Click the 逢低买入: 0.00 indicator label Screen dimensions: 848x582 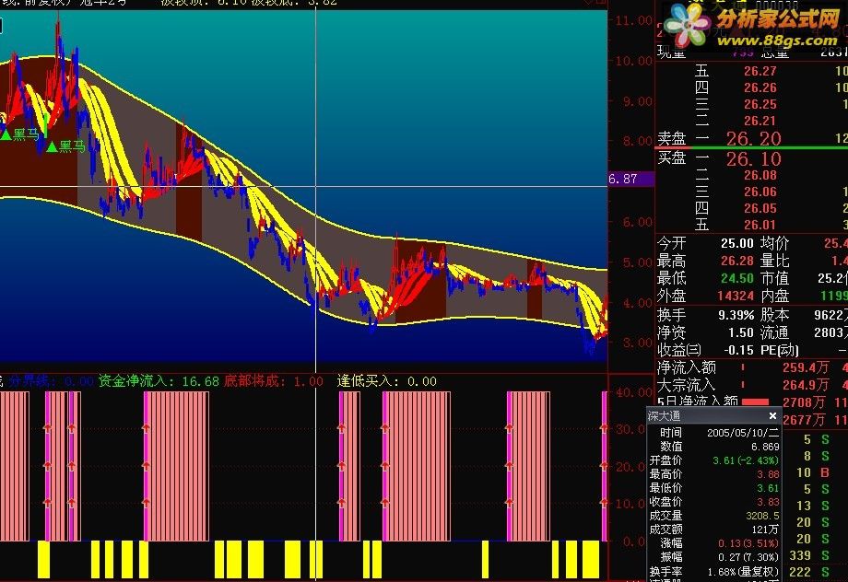pos(387,381)
